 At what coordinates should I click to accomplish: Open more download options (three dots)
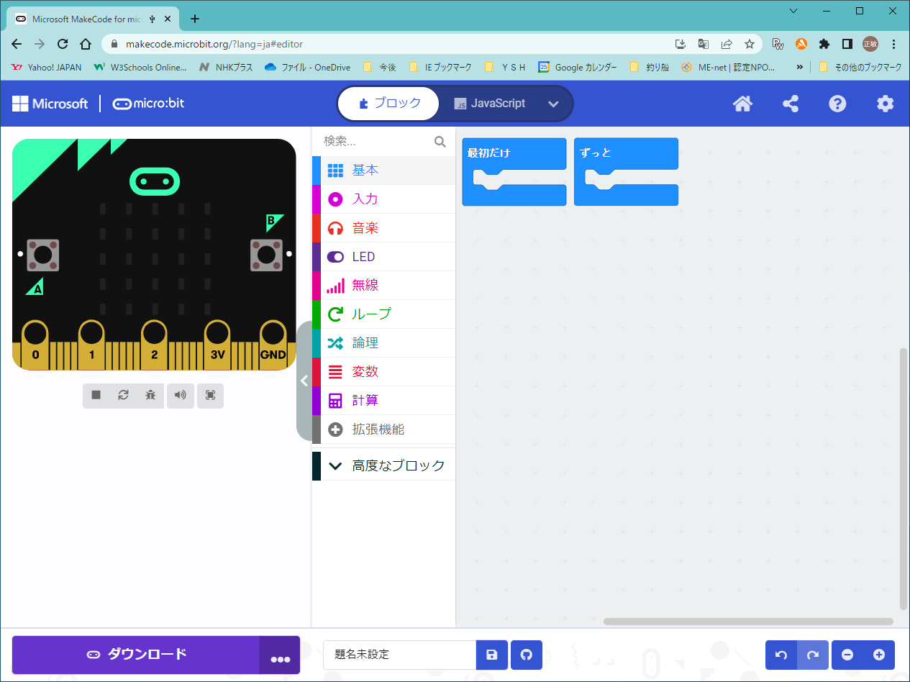280,655
